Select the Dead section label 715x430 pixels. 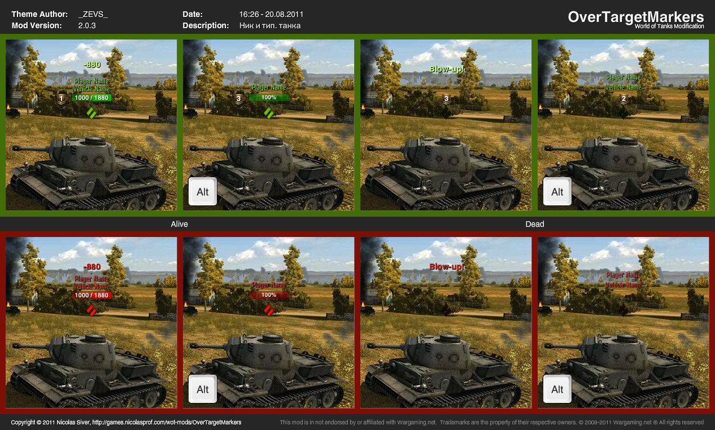click(x=535, y=224)
